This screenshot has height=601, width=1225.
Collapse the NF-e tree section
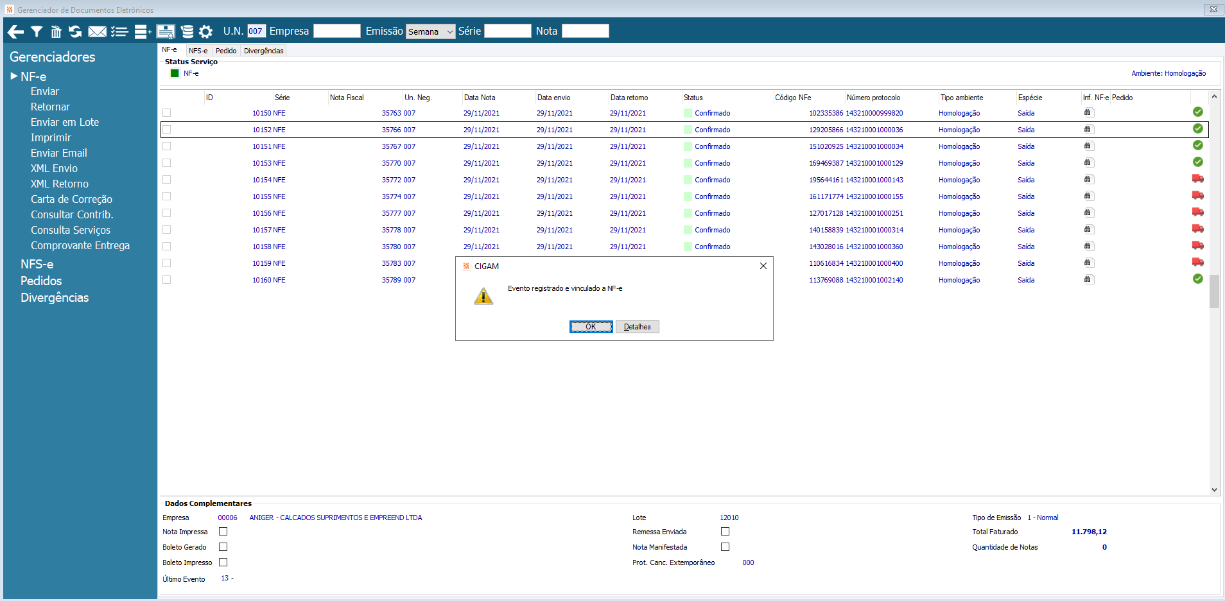[14, 76]
